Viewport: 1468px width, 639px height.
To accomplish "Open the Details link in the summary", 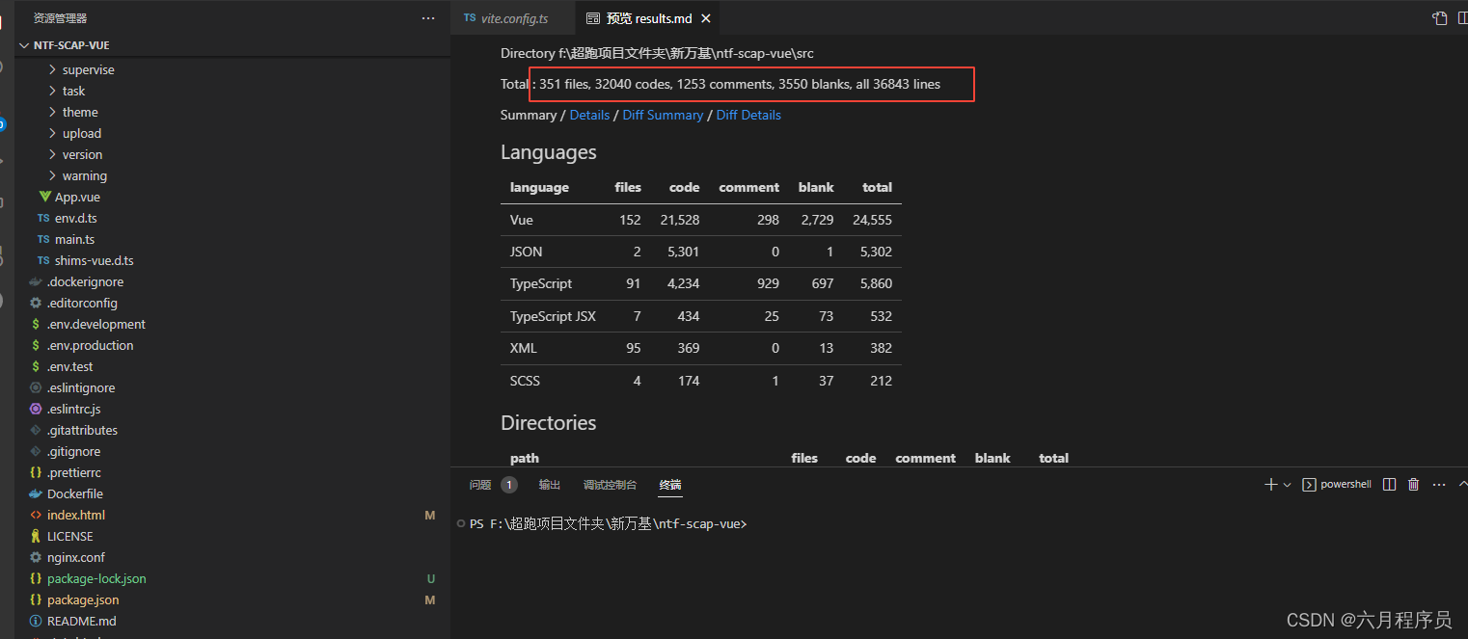I will pyautogui.click(x=589, y=115).
